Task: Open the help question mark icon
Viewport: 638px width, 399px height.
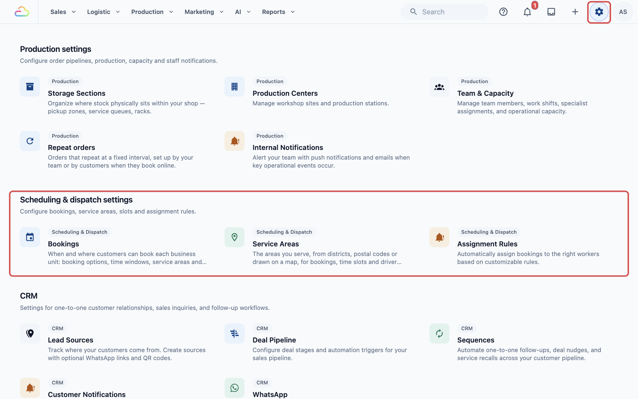Action: coord(503,12)
